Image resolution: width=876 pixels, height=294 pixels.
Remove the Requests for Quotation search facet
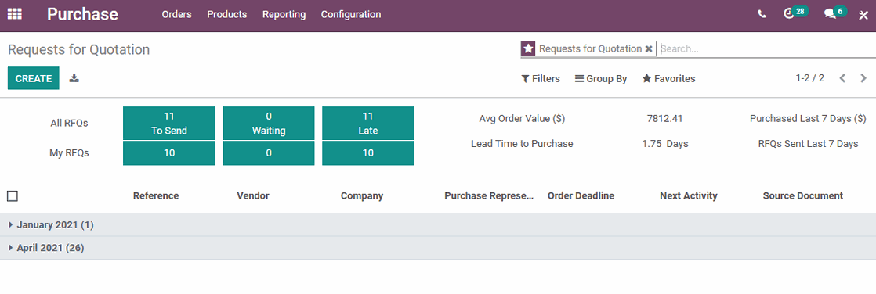649,49
